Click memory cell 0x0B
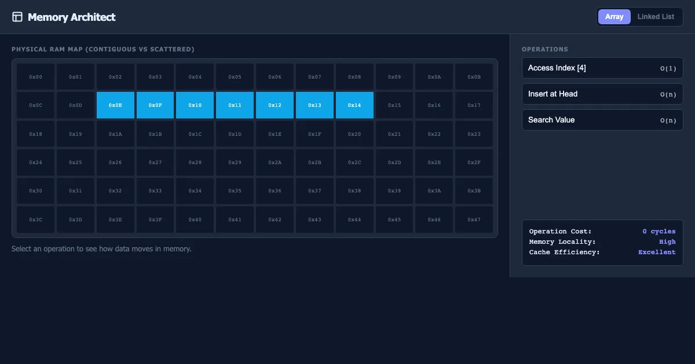695x364 pixels. click(x=474, y=76)
